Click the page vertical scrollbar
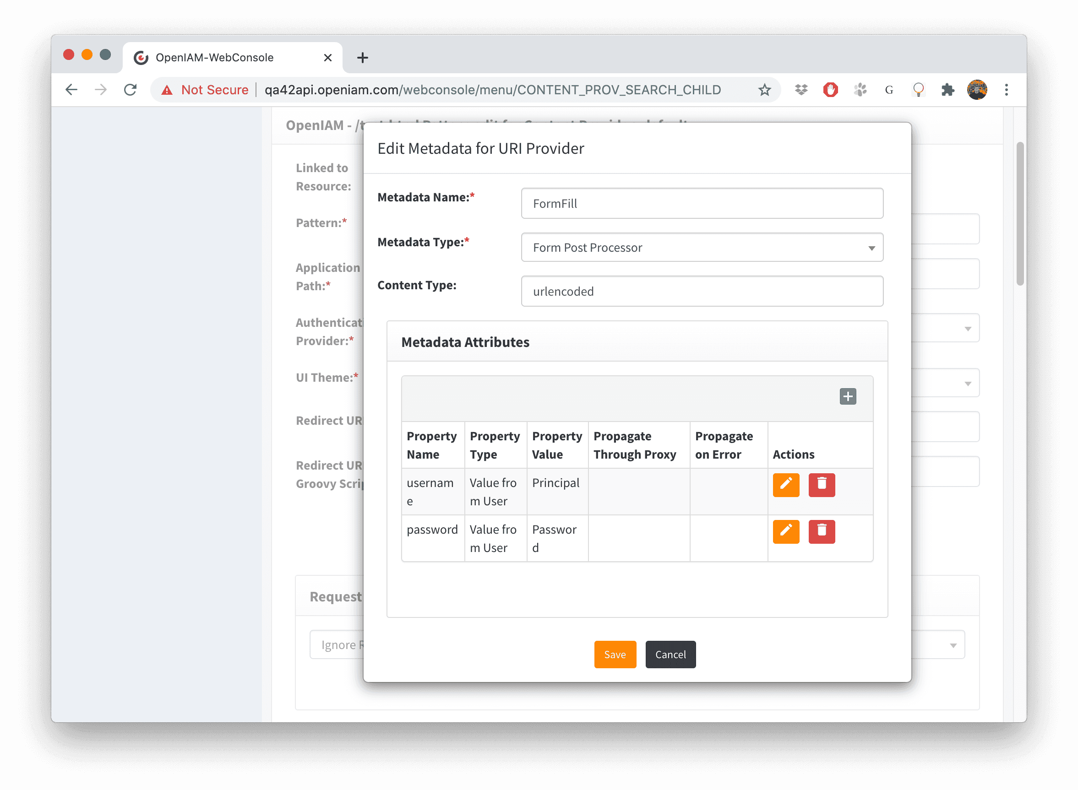 [1020, 214]
